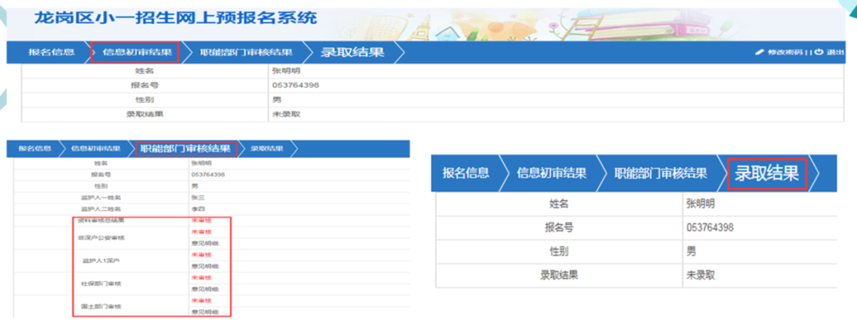
Task: Open 报名信息 tab in top screenshot
Action: tap(52, 52)
